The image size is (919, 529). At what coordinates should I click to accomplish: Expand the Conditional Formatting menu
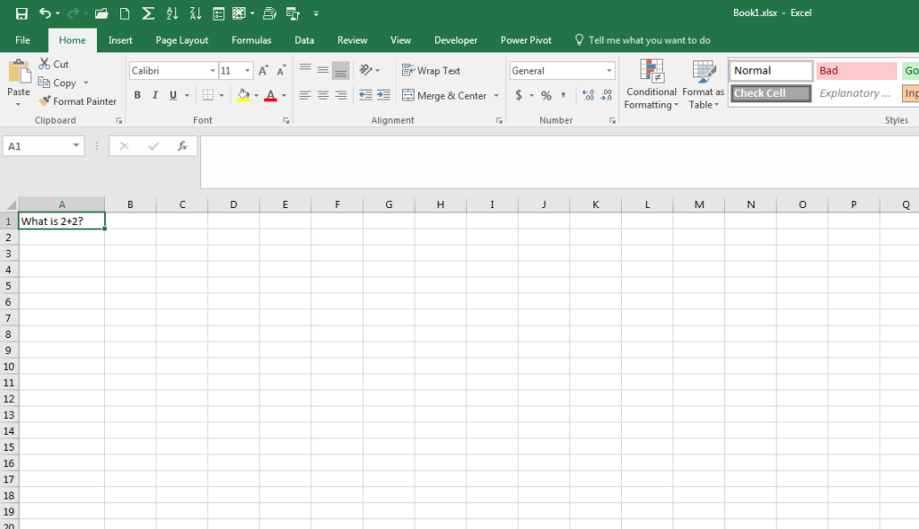pos(651,84)
